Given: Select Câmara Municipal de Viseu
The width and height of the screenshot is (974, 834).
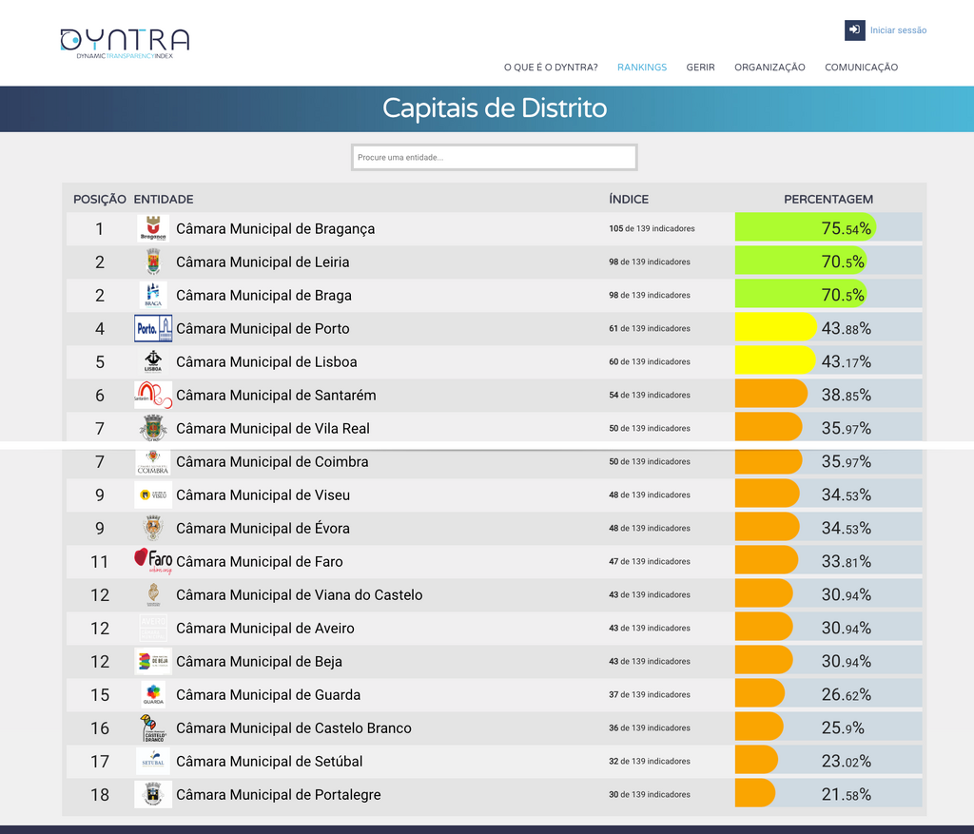Looking at the screenshot, I should pyautogui.click(x=263, y=495).
